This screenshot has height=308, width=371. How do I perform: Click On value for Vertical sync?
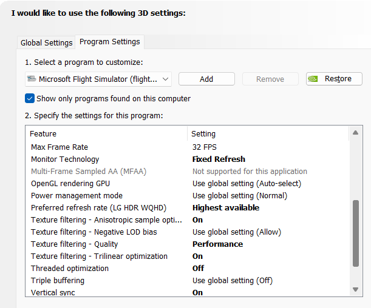coord(197,293)
